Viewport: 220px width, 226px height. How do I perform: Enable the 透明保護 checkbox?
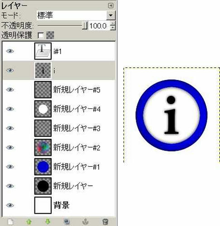pos(41,36)
